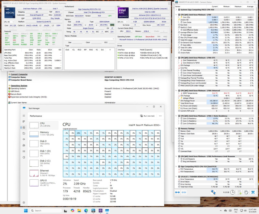Viewport: 259px width, 214px height.
Task: Open App history in Task Manager sidebar
Action: (x=24, y=133)
